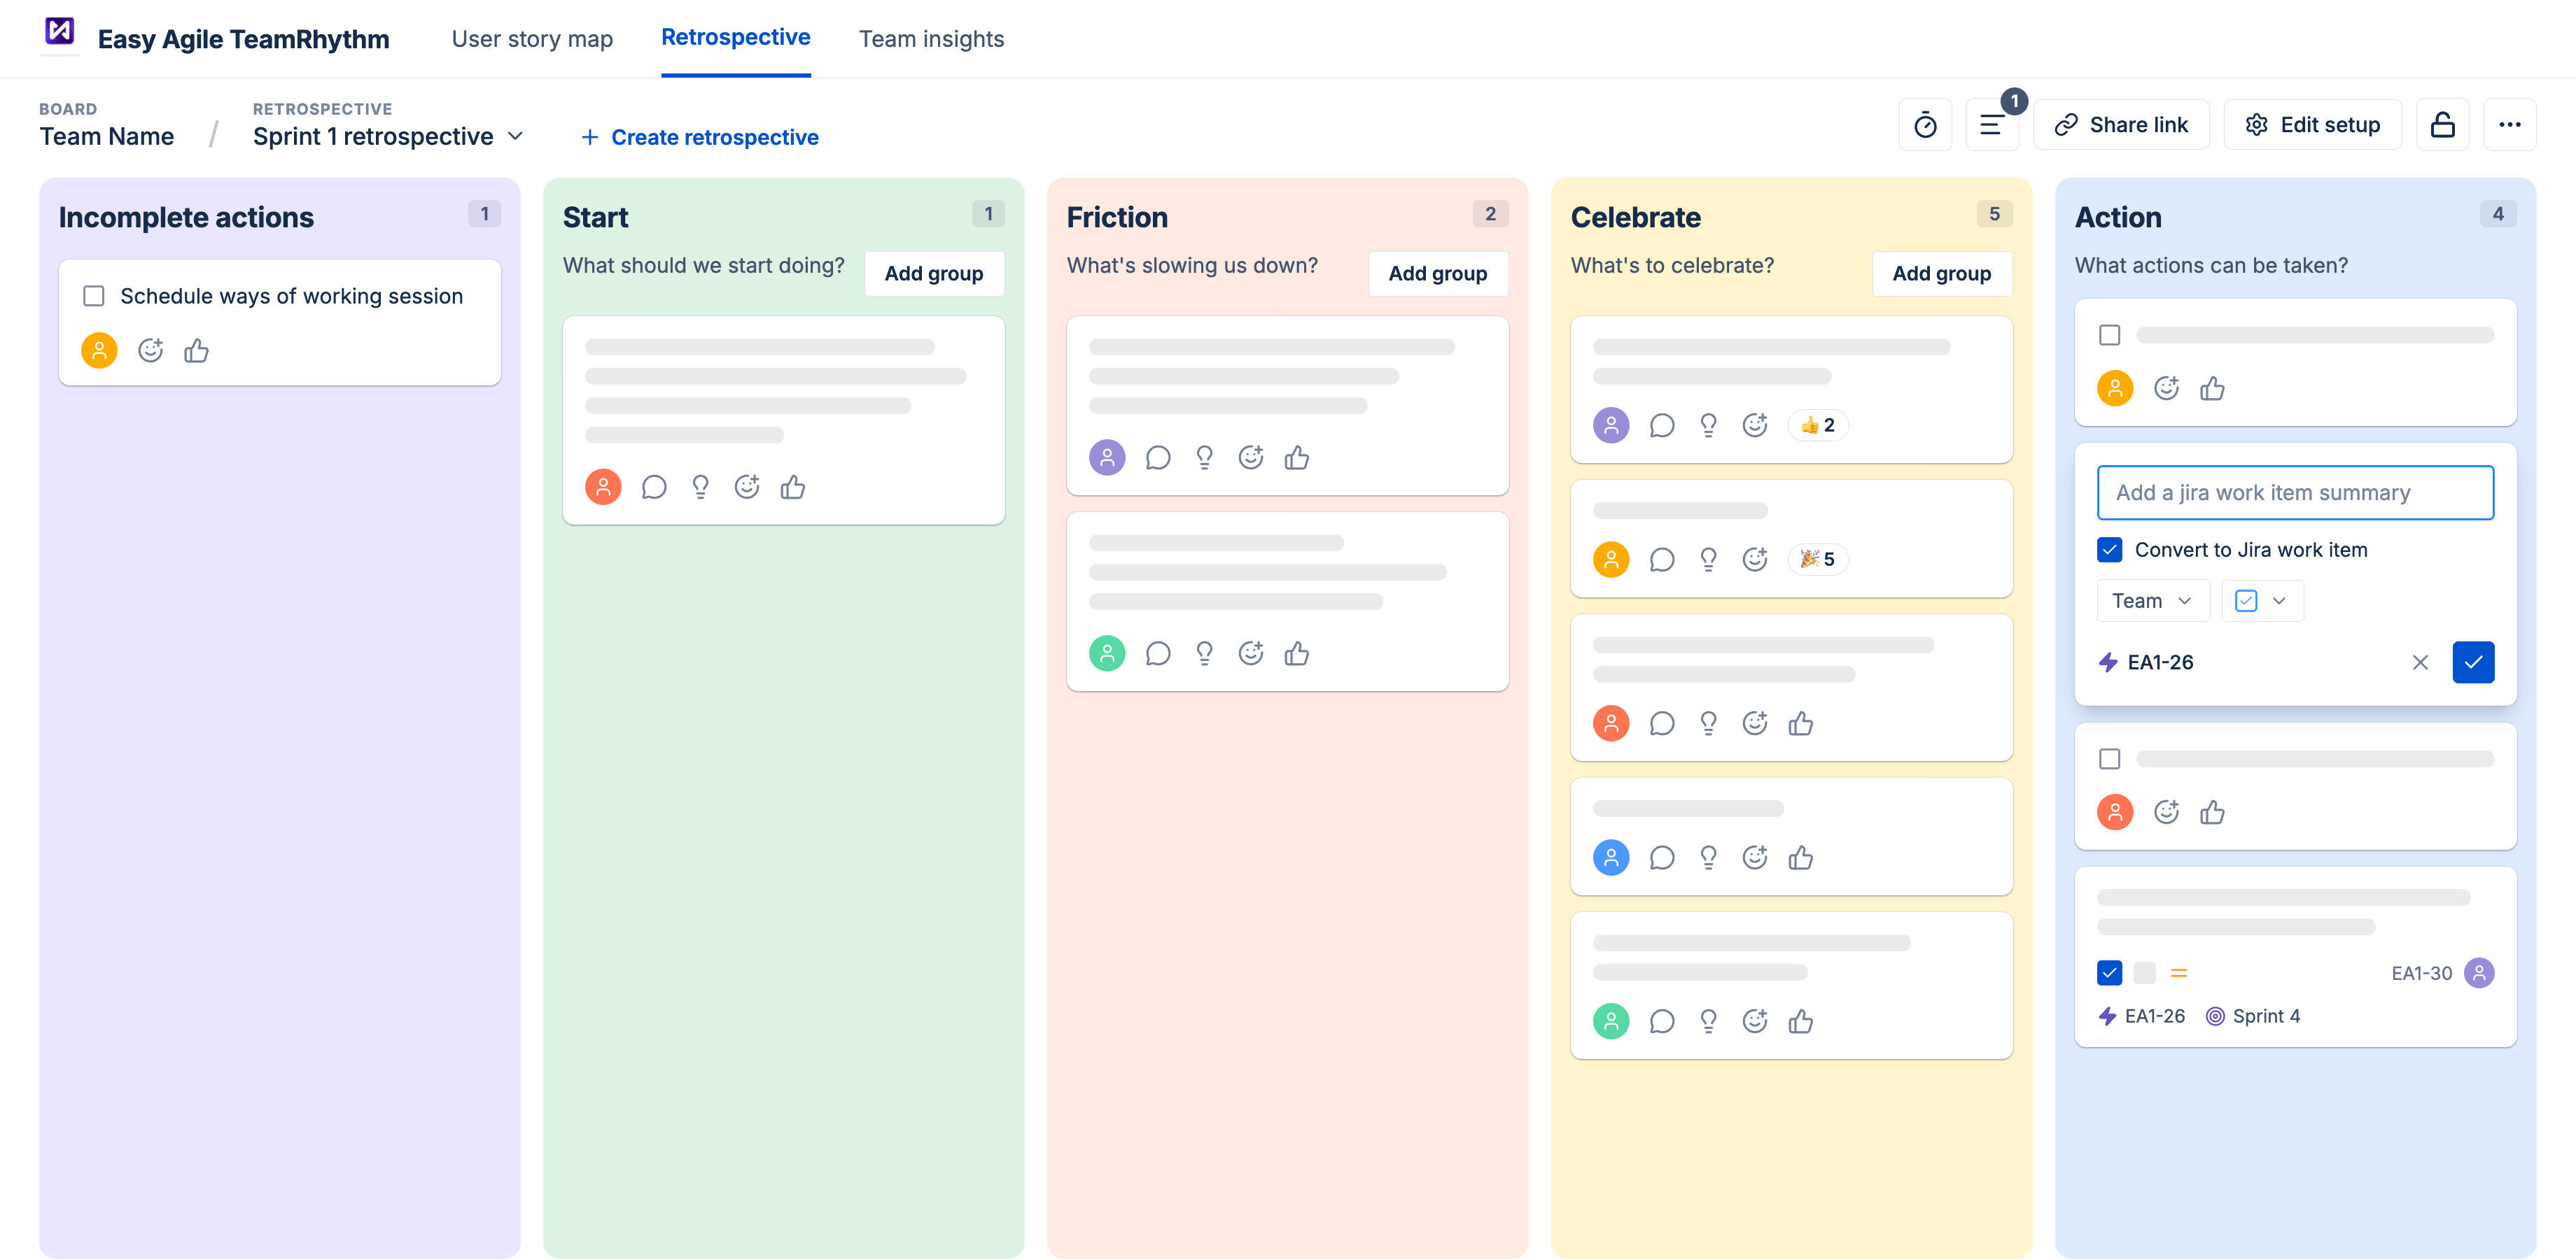Open comments on first Friction card
The width and height of the screenshot is (2576, 1259).
tap(1158, 457)
